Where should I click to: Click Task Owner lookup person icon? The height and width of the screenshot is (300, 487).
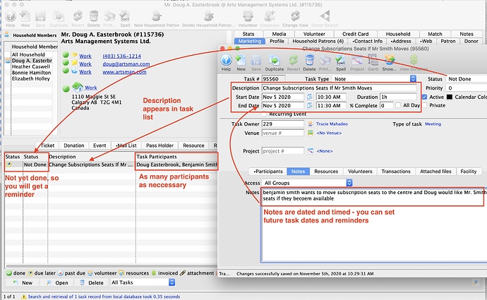[x=310, y=124]
